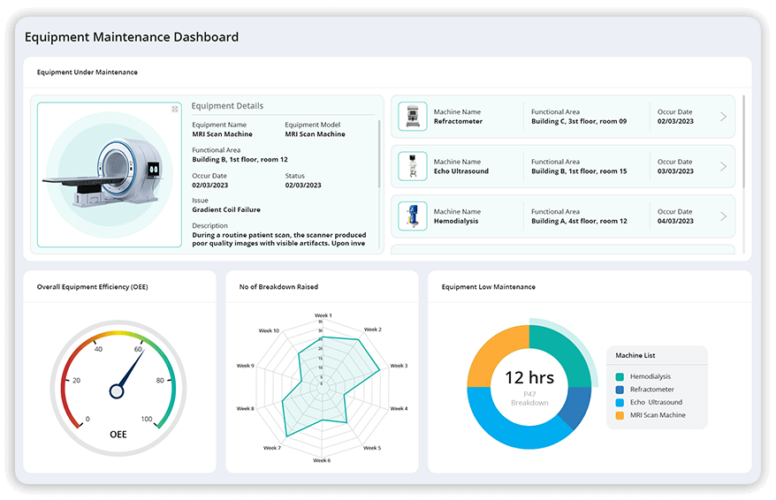
Task: Click the Week 3 radar axis label
Action: pos(399,366)
